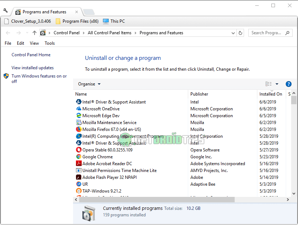Viewport: 298px width, 225px height.
Task: Click the Clover wrench settings icon
Action: pyautogui.click(x=5, y=11)
